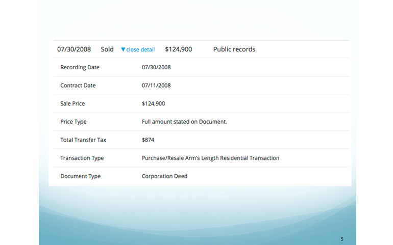Click the Price Type label
The width and height of the screenshot is (393, 245).
point(73,122)
